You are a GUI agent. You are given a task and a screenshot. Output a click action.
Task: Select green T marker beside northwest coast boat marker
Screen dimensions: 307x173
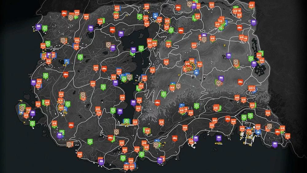coord(45,28)
